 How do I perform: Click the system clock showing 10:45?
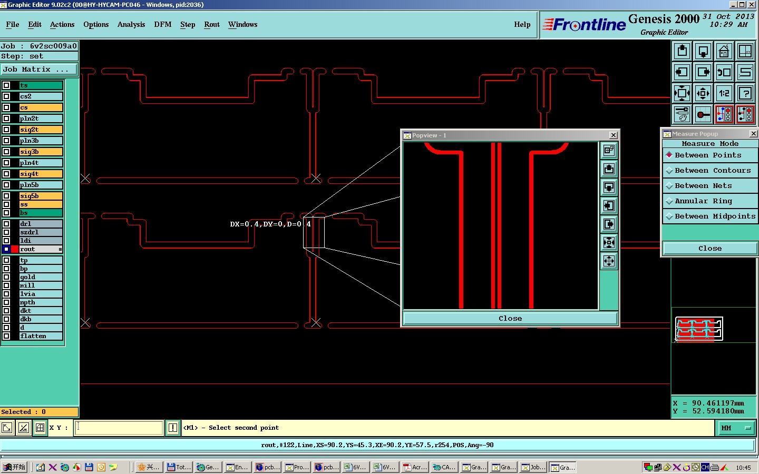point(743,468)
